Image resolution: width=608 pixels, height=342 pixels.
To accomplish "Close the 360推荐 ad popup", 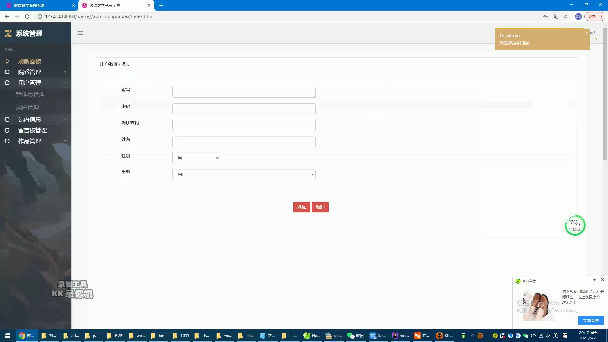I will pos(603,280).
